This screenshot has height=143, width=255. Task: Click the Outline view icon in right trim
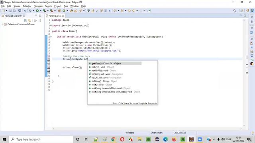point(252,32)
